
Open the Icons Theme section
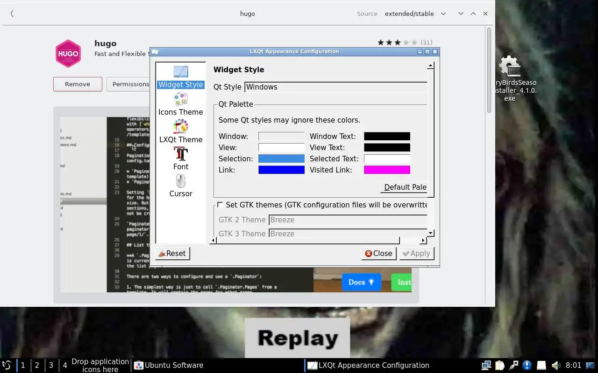pyautogui.click(x=181, y=104)
